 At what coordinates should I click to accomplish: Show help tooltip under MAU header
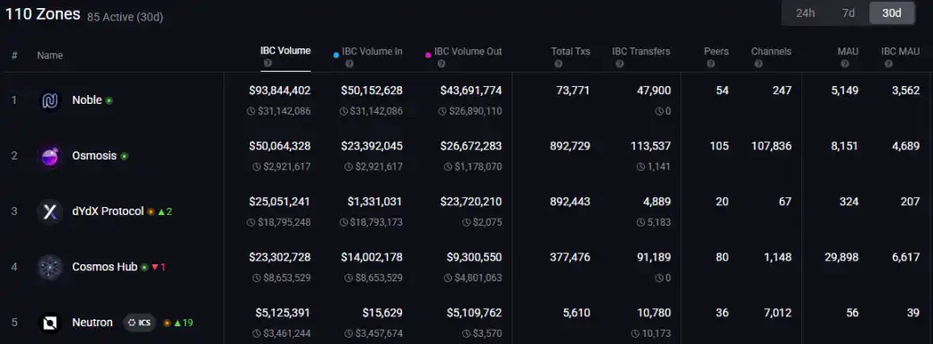845,64
